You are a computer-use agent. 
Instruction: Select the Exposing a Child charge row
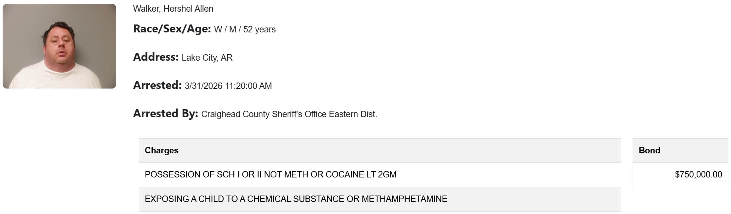point(296,199)
